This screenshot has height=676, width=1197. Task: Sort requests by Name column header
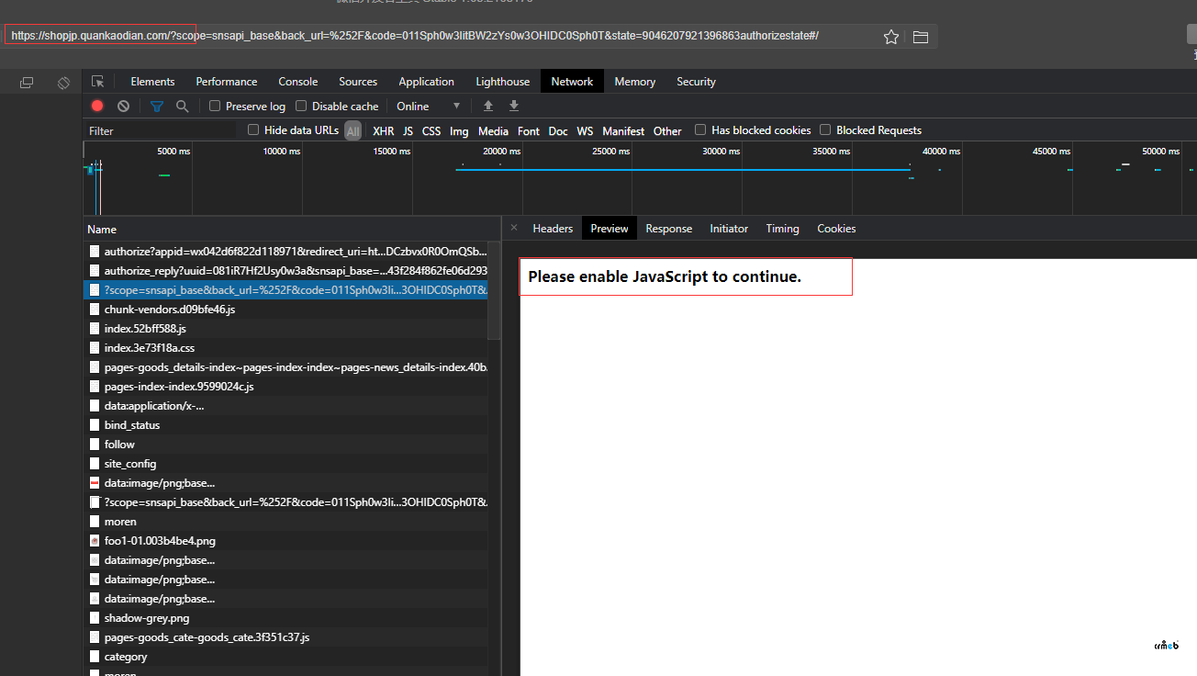(292, 229)
